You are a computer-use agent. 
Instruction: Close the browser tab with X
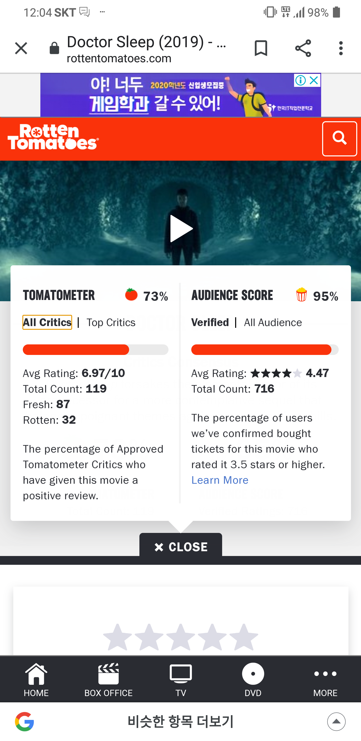21,48
